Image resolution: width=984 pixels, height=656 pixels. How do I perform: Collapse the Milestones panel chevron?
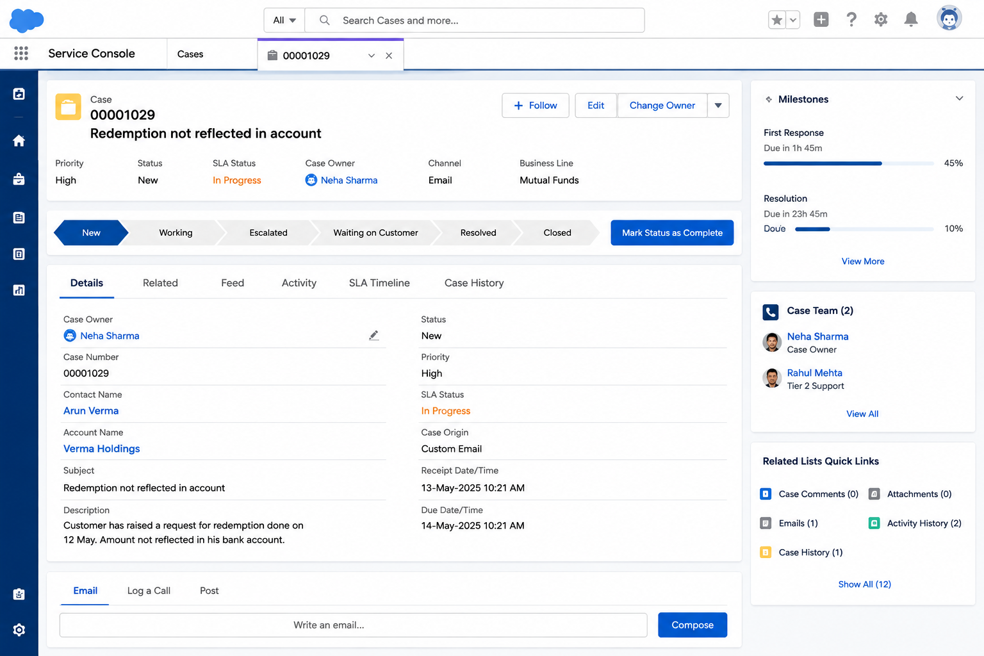pos(959,99)
